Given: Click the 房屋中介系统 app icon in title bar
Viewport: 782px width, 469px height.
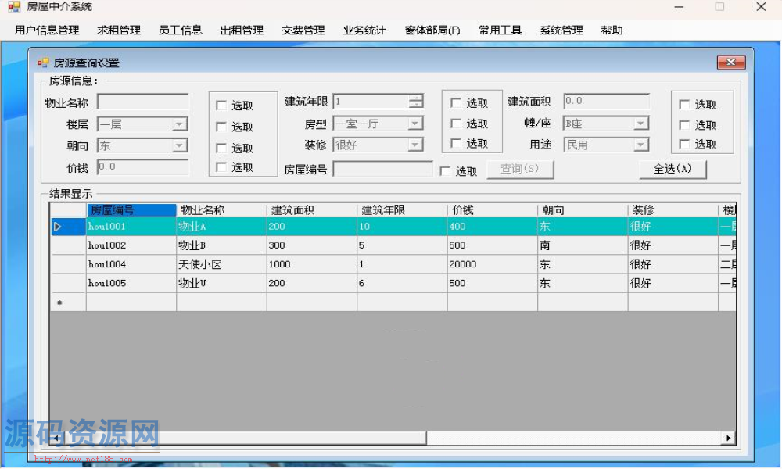Looking at the screenshot, I should tap(14, 7).
